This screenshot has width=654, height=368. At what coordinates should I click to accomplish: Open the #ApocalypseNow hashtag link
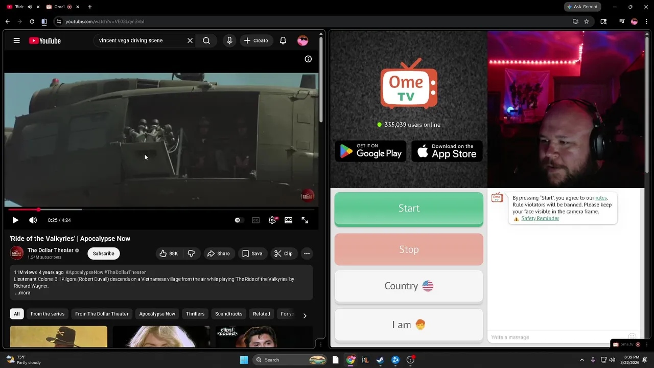click(x=84, y=272)
